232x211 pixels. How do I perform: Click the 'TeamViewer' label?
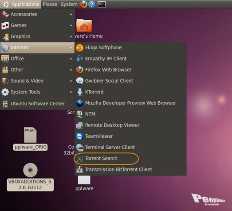[99, 136]
